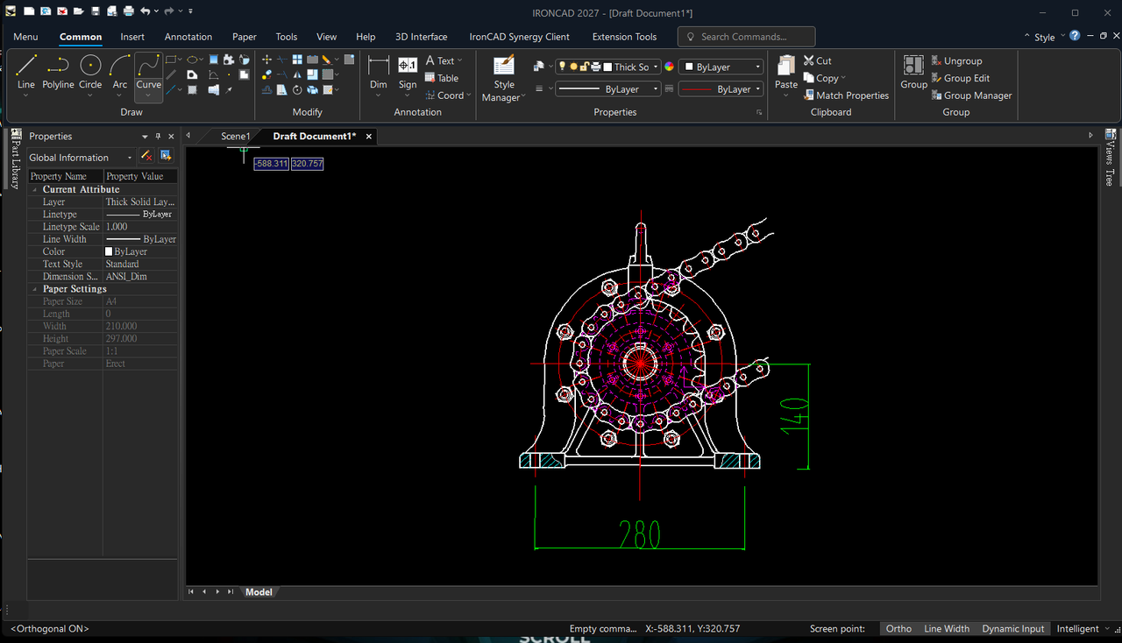Click the Open folder icon in quick access toolbar
This screenshot has width=1122, height=643.
[x=78, y=11]
